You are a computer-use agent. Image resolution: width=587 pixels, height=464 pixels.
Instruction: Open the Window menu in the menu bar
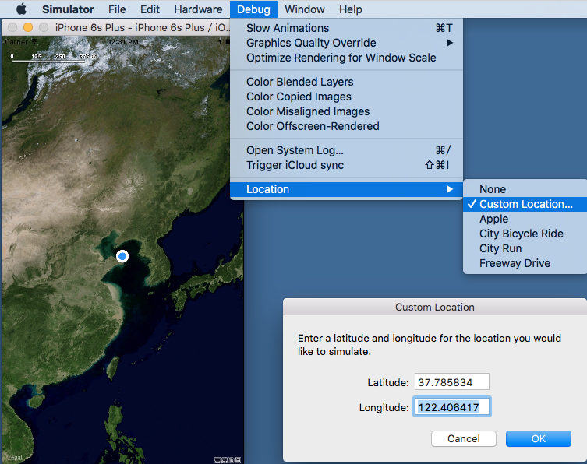(x=305, y=9)
